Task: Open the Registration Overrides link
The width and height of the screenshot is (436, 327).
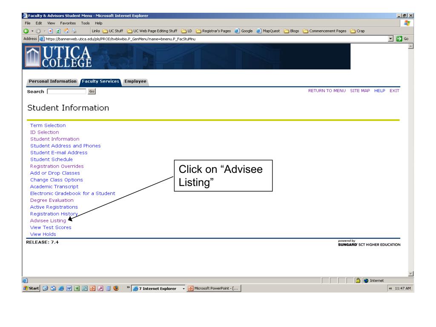Action: pyautogui.click(x=57, y=166)
